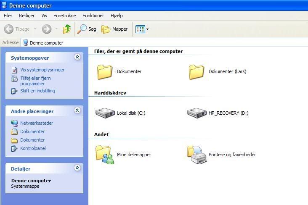This screenshot has width=308, height=205.
Task: Click the Printere og faxenheder label
Action: tap(232, 155)
